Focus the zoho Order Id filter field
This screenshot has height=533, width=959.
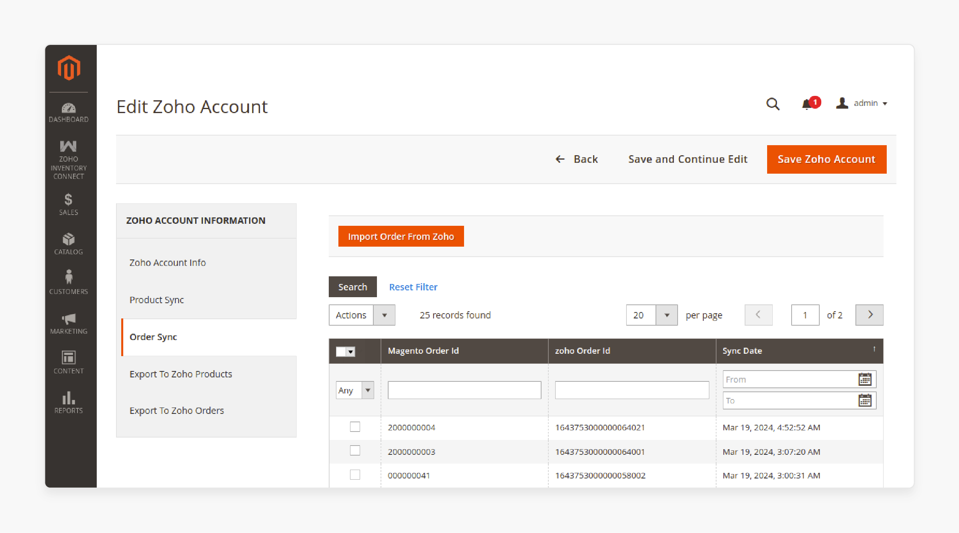click(x=632, y=390)
